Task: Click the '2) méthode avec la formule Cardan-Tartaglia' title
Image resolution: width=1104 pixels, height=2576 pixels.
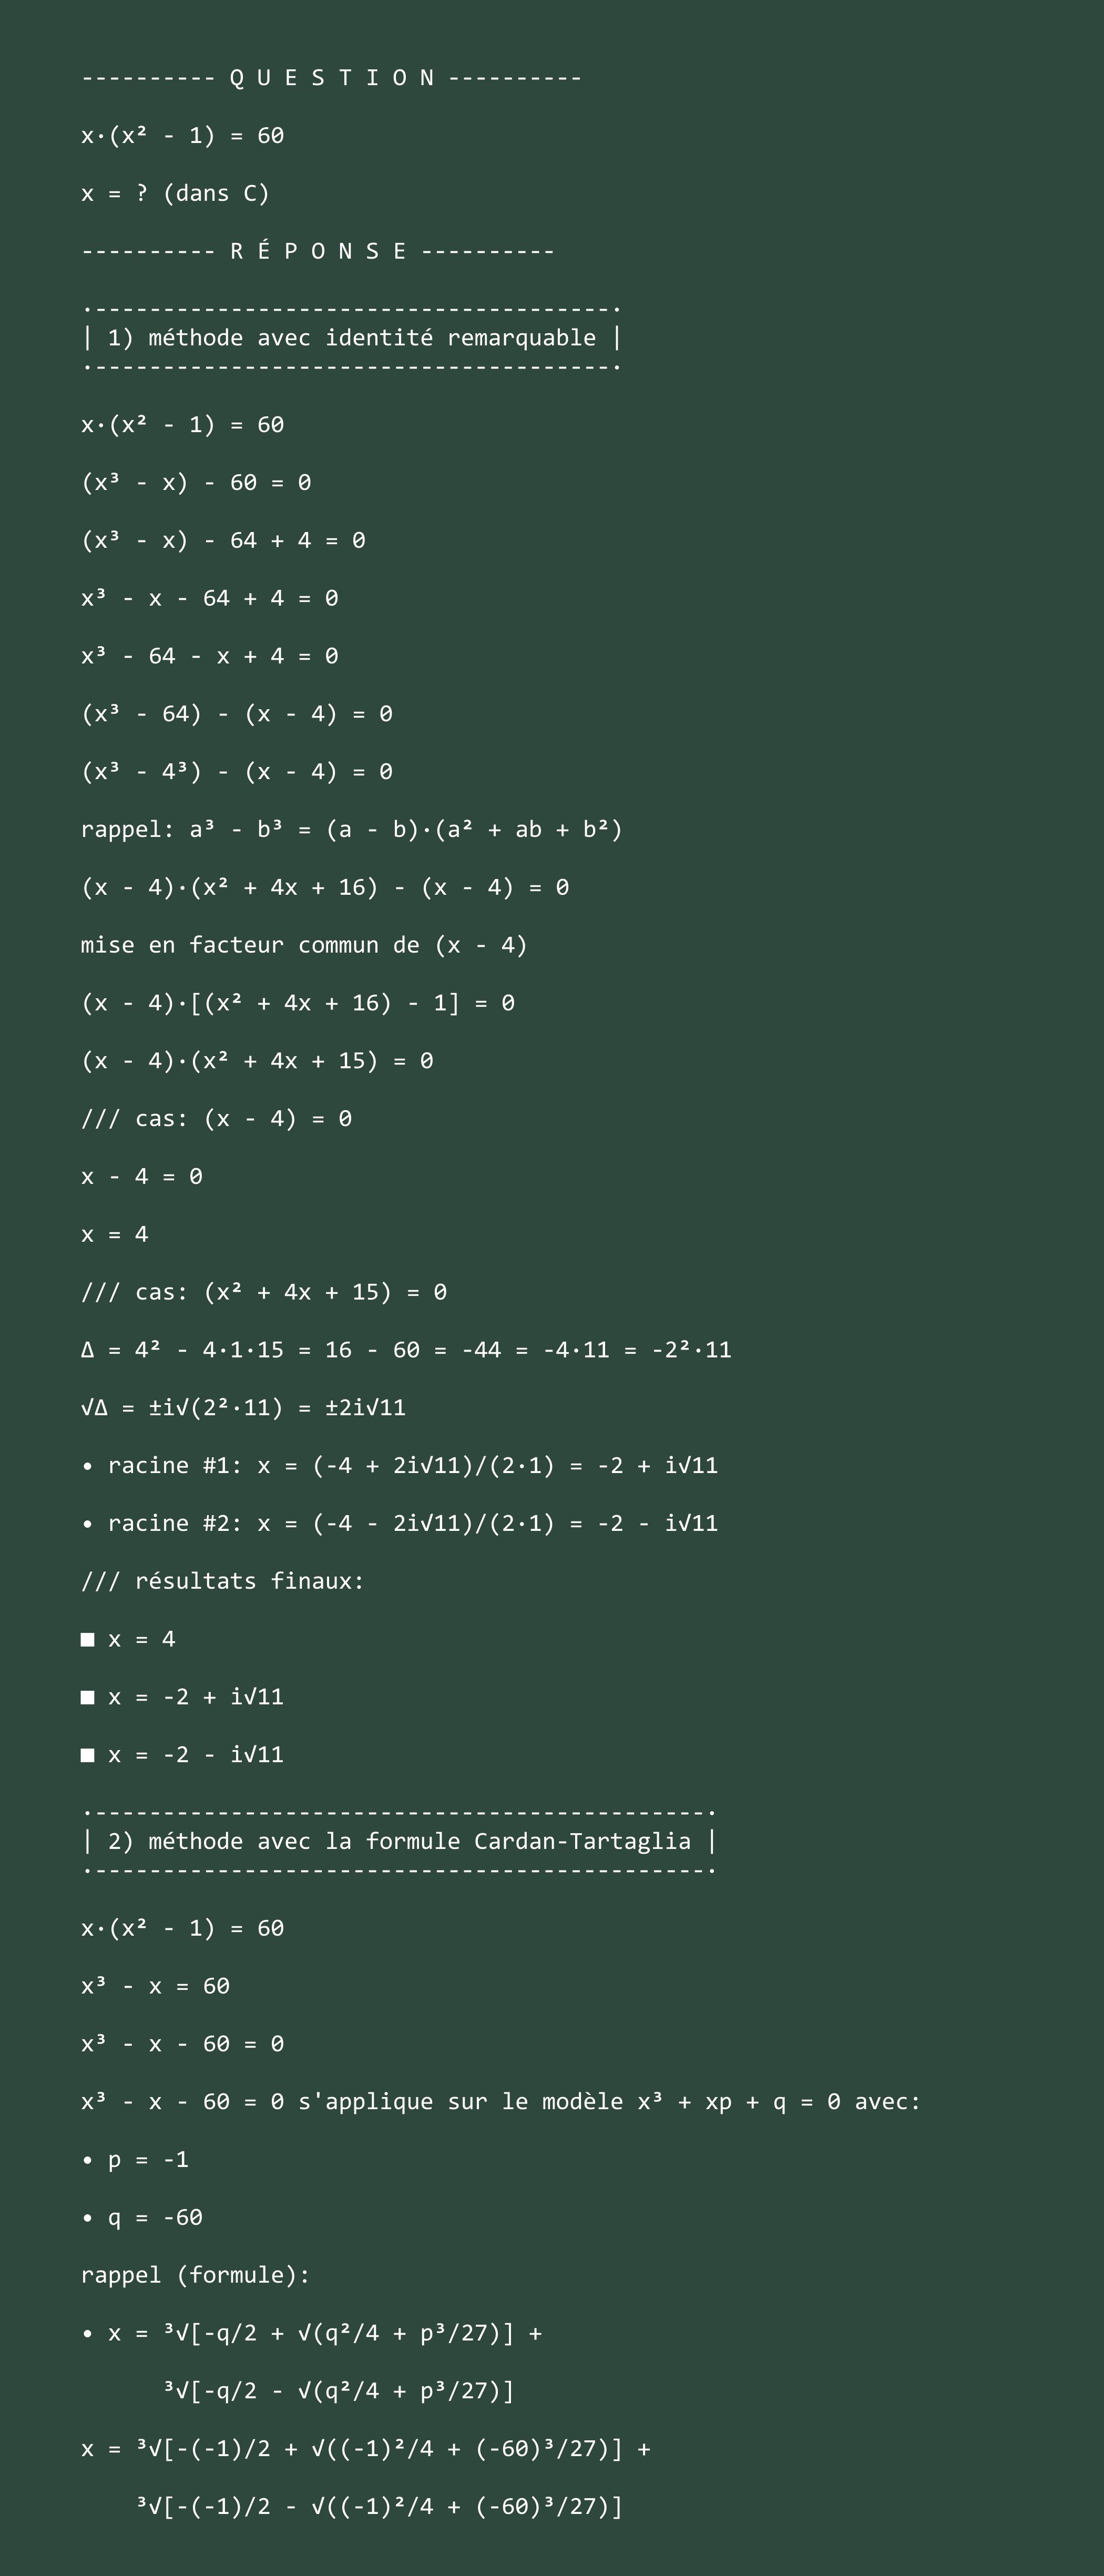Action: coord(399,1841)
